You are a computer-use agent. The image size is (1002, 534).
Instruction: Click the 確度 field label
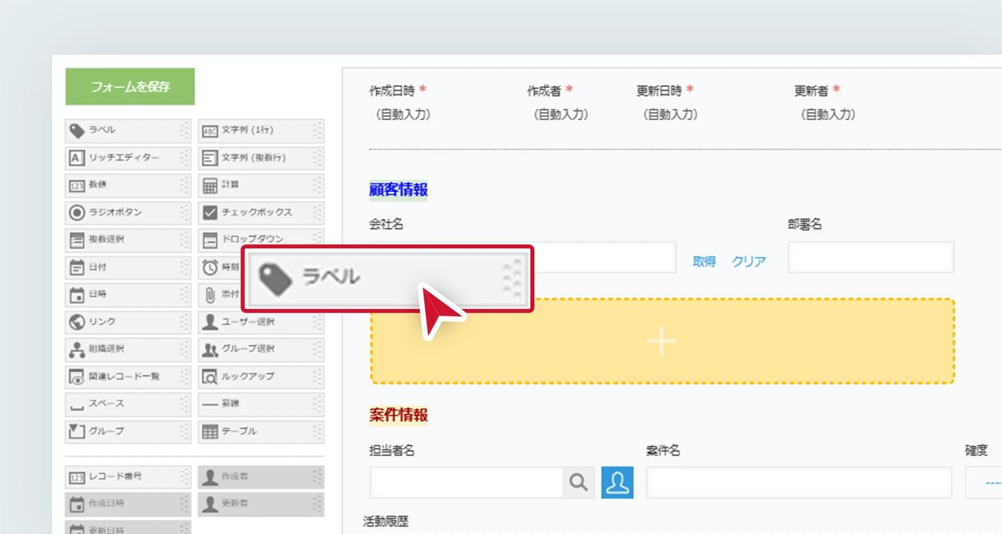click(976, 451)
